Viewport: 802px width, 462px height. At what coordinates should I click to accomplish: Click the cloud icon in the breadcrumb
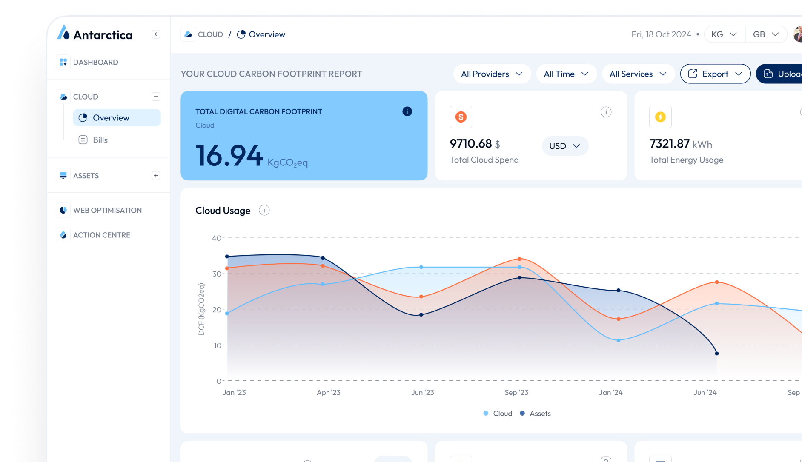click(188, 34)
